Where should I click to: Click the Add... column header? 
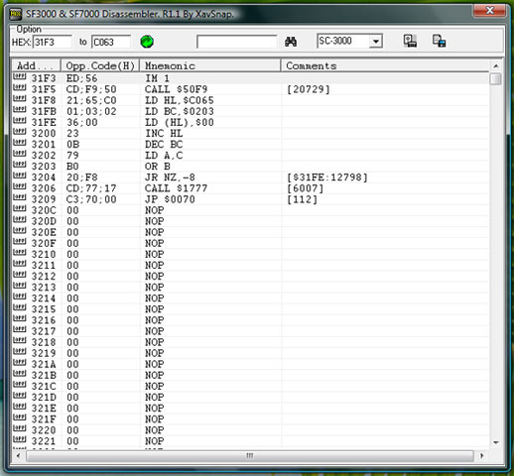pos(36,65)
